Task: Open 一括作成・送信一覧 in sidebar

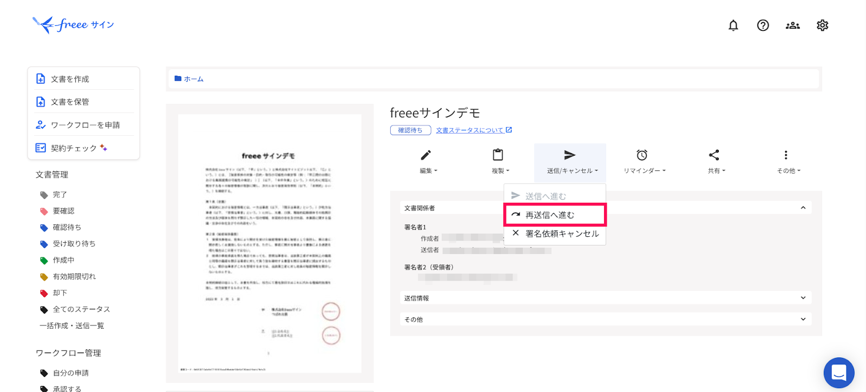Action: 72,325
